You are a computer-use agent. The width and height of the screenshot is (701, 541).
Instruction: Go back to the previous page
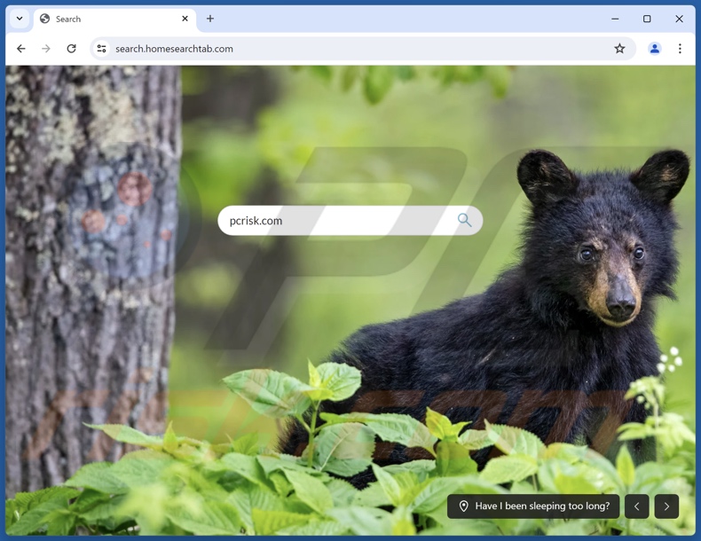click(x=21, y=49)
